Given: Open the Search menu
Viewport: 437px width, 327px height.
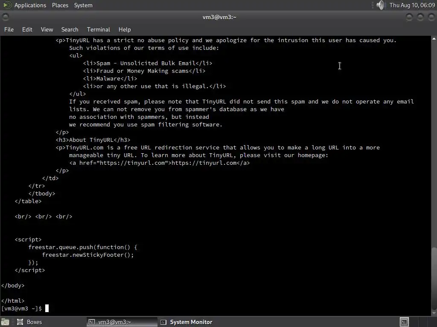Looking at the screenshot, I should point(70,29).
